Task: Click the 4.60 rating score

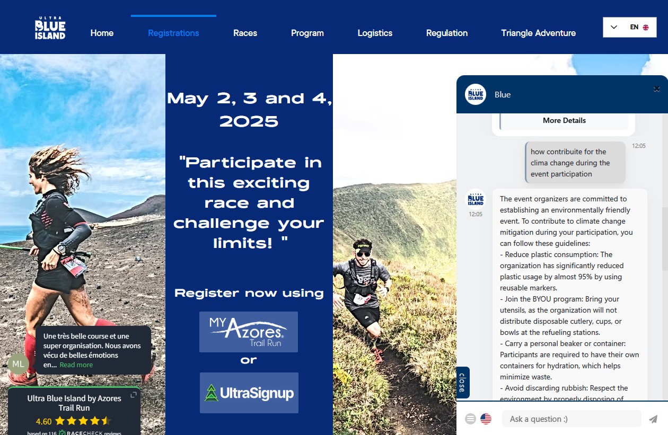Action: point(43,422)
